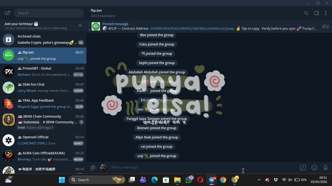Click 'Sephi joined the group' message
The height and width of the screenshot is (186, 332).
click(157, 63)
